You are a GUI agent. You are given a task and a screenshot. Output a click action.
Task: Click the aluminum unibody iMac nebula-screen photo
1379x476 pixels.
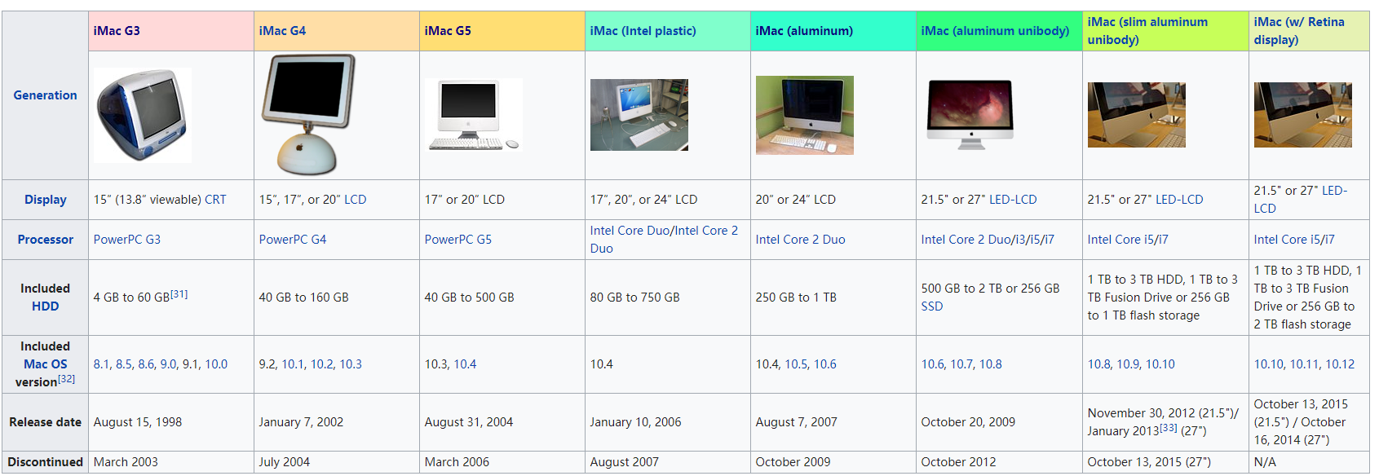(x=970, y=115)
